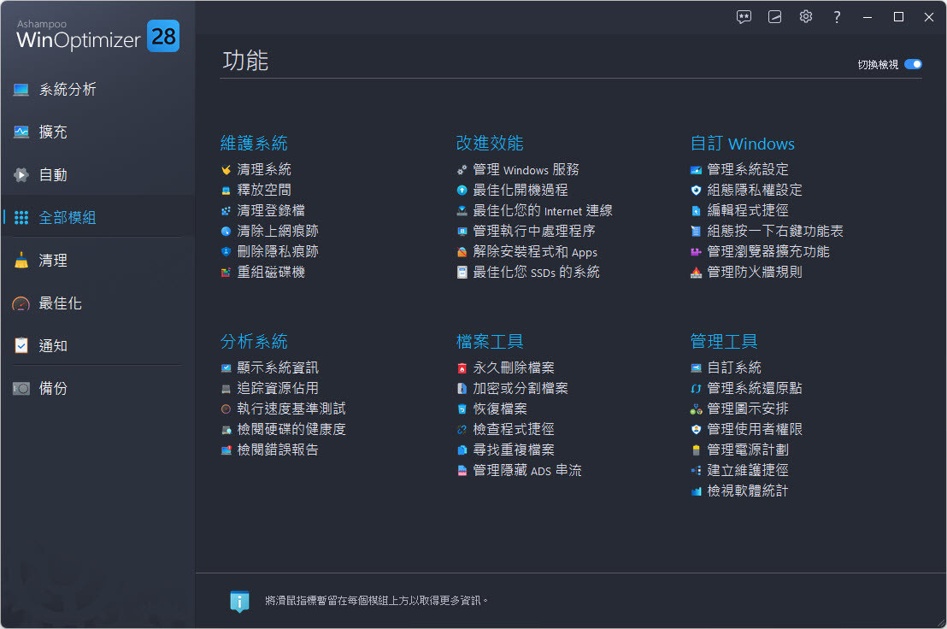Click the skin/theme icon in title bar
This screenshot has height=629, width=947.
[x=774, y=17]
